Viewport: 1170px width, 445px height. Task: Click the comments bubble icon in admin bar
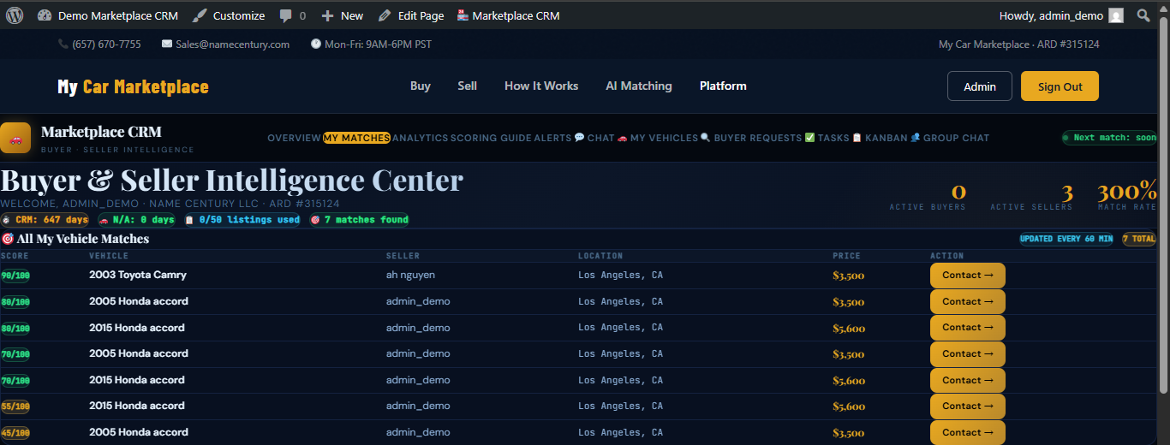tap(286, 15)
